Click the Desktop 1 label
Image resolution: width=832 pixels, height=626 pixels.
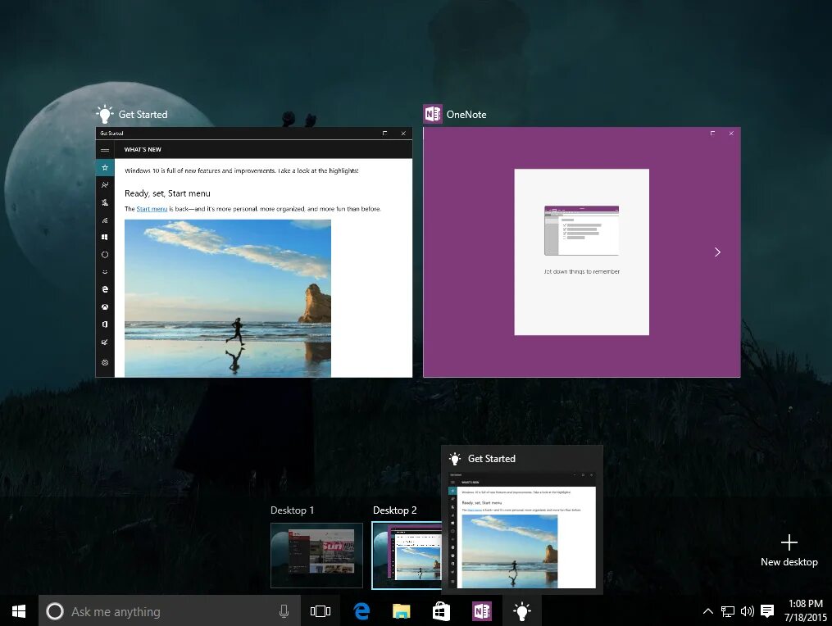(x=293, y=510)
